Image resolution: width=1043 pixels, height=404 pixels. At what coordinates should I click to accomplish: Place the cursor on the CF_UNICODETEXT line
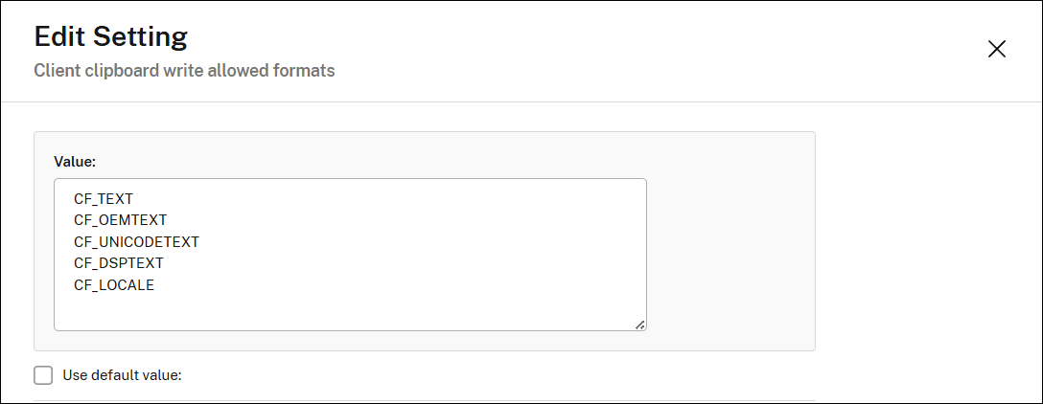click(136, 241)
